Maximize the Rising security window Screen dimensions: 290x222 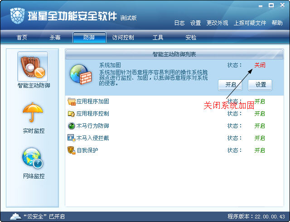pos(271,5)
